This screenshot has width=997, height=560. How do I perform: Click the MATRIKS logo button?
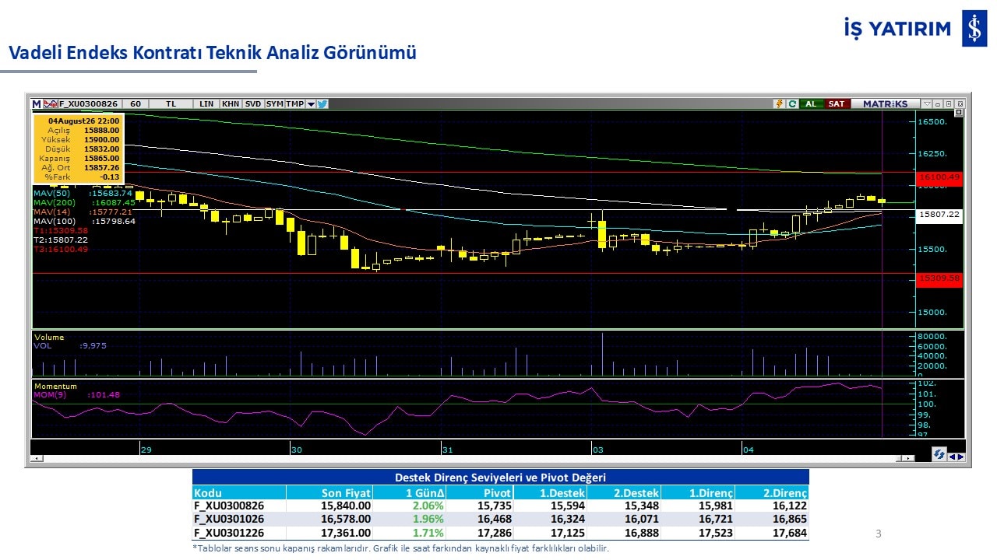click(x=886, y=103)
